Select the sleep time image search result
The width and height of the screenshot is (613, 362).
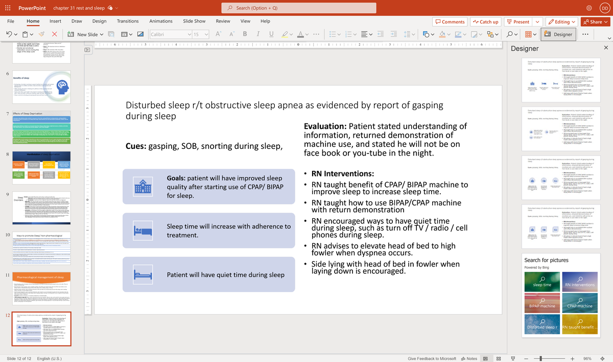[542, 281]
